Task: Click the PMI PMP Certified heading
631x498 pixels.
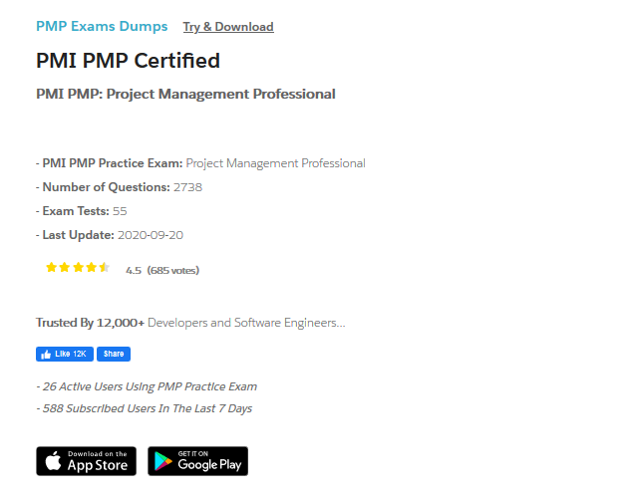Action: (x=128, y=61)
